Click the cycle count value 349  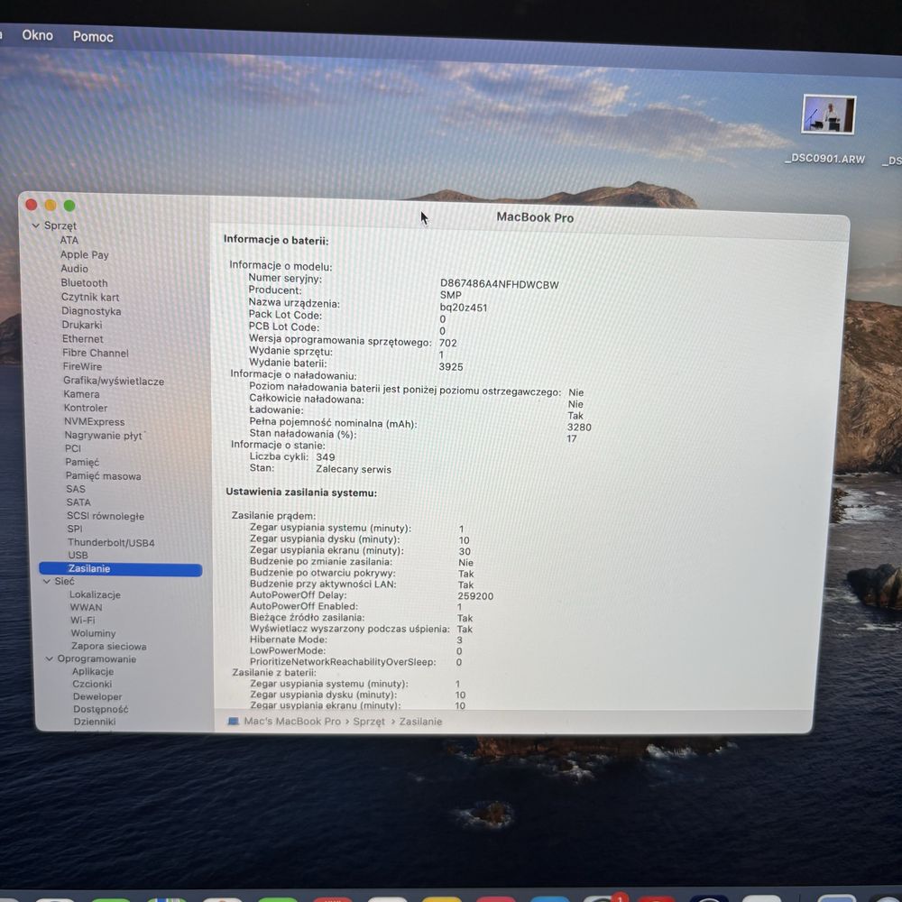point(325,456)
